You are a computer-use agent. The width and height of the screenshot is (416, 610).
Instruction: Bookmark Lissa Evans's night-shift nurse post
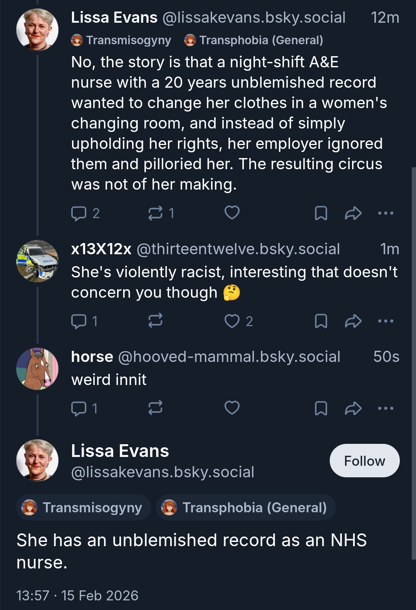coord(321,213)
